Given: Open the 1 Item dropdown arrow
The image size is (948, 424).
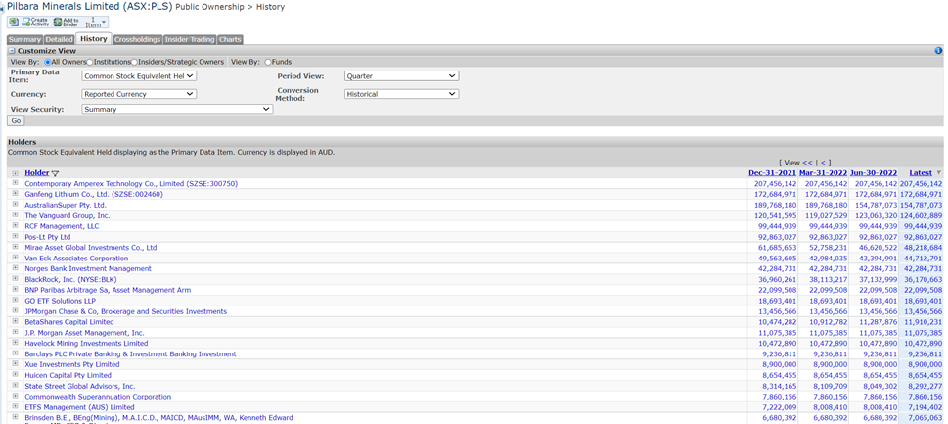Looking at the screenshot, I should [104, 23].
